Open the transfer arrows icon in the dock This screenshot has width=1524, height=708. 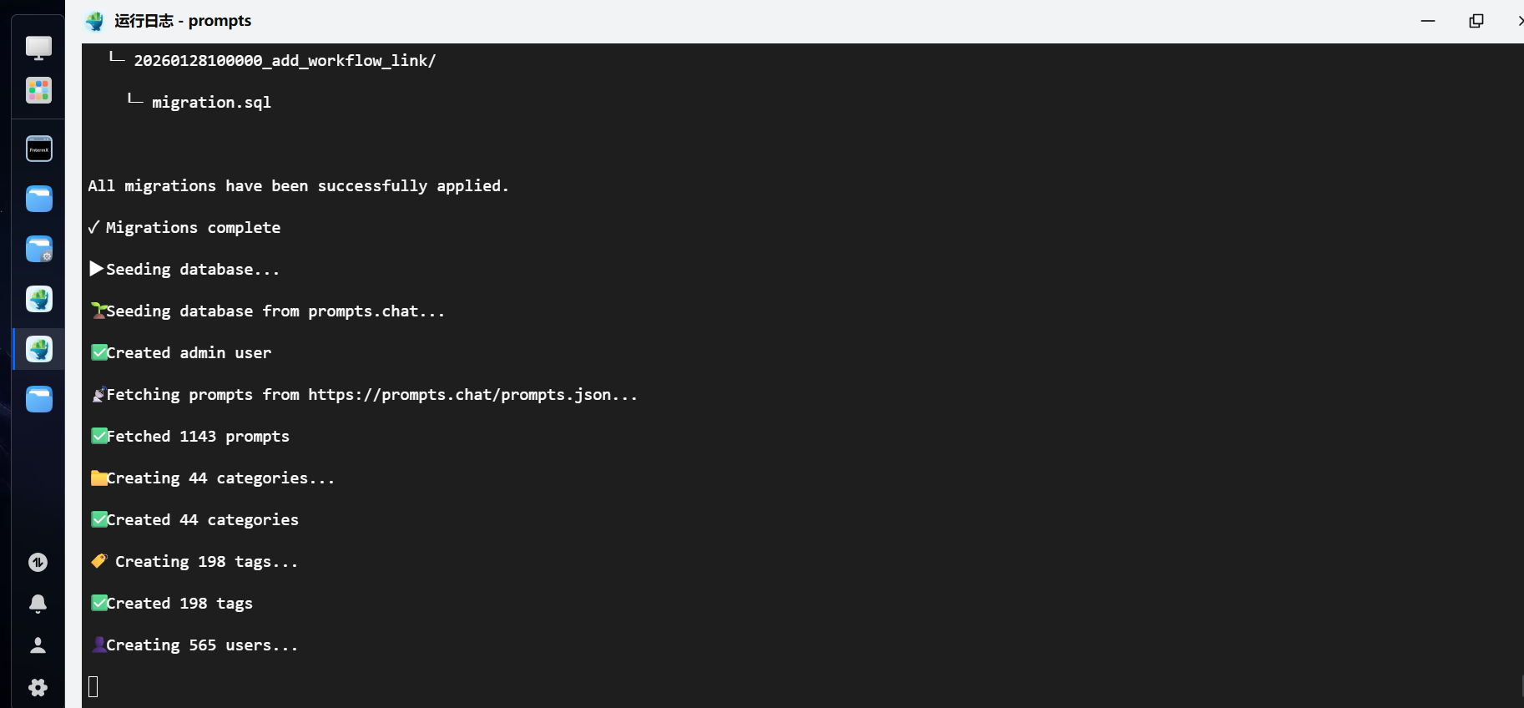click(x=38, y=563)
